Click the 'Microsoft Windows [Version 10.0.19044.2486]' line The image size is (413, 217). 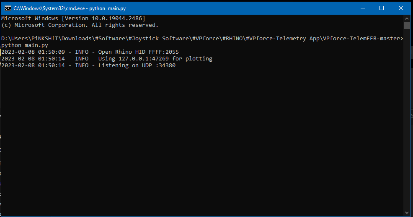pos(73,18)
